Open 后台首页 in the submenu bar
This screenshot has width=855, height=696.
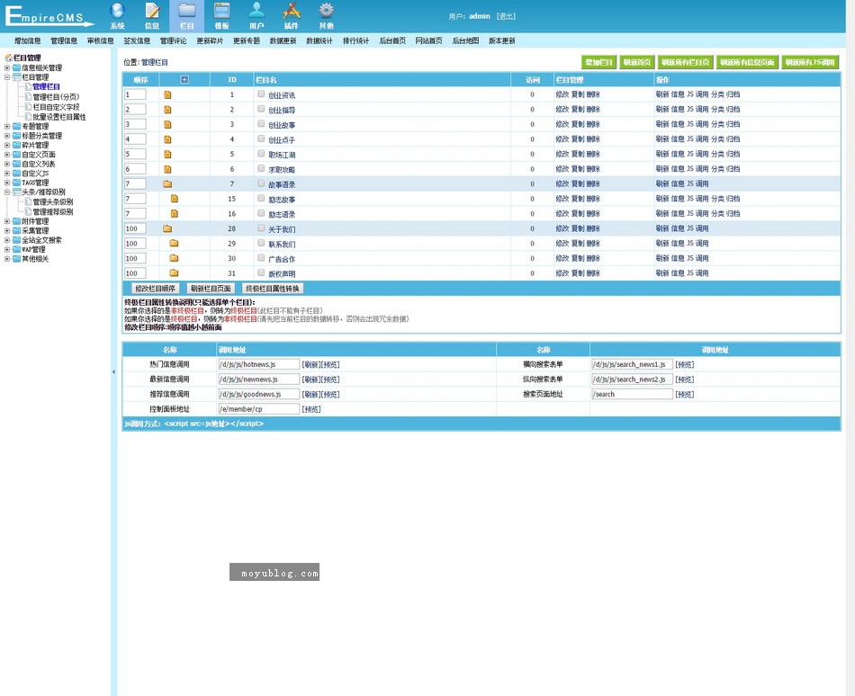click(x=392, y=40)
